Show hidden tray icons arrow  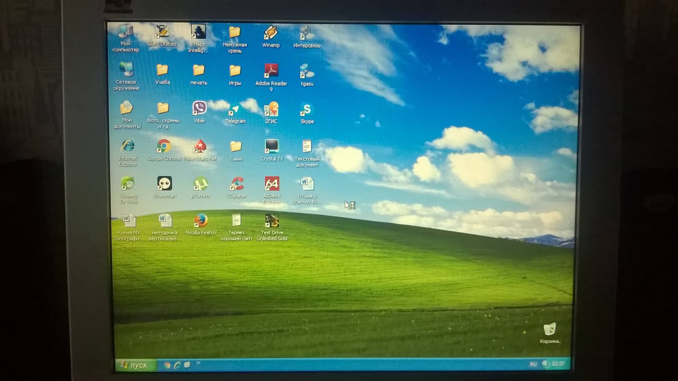[545, 364]
